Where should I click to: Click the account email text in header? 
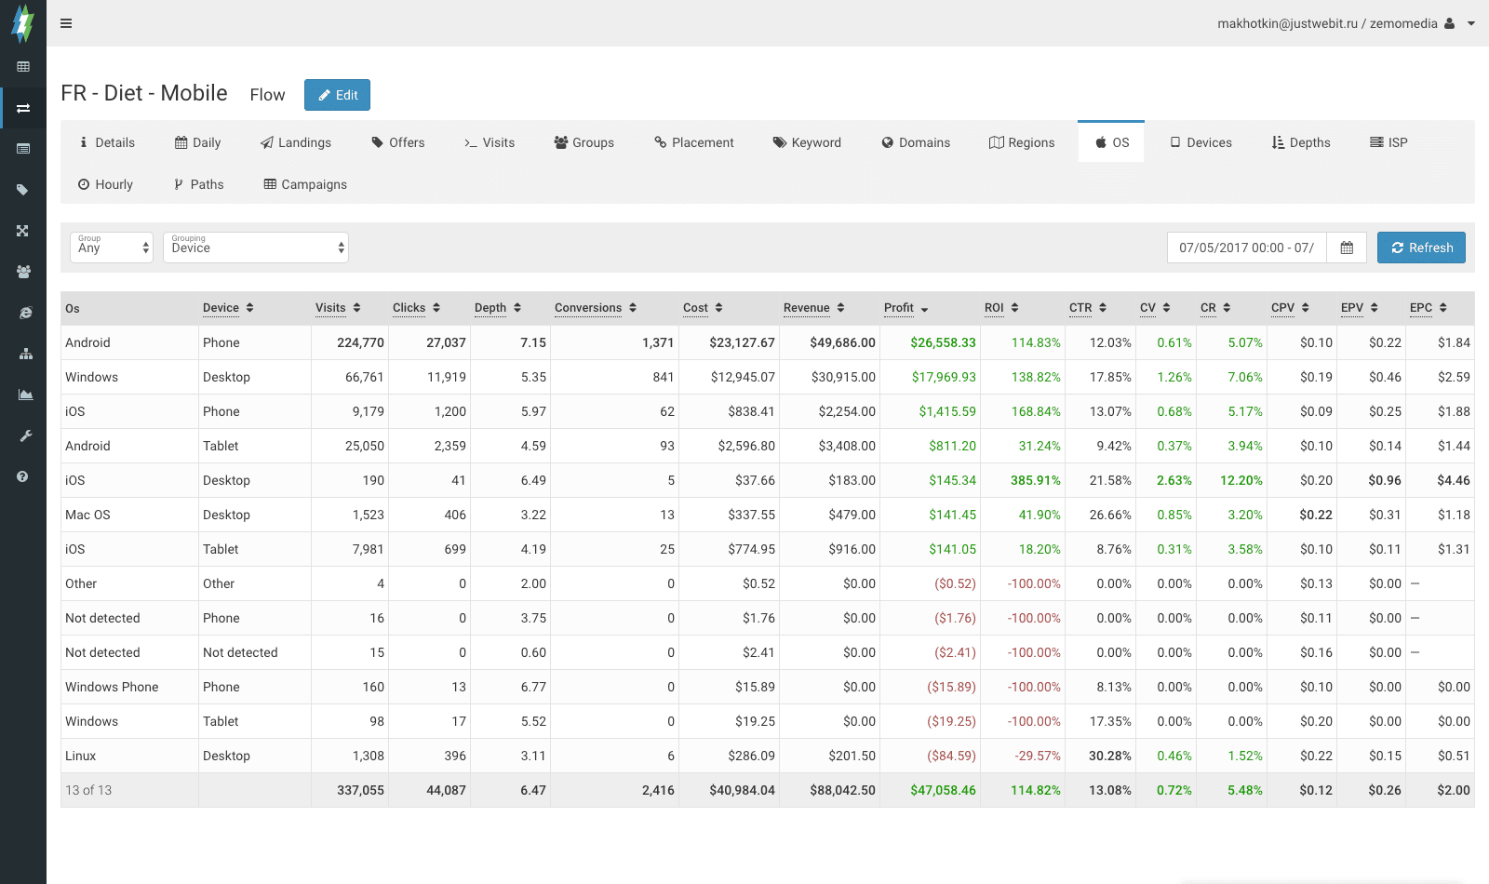tap(1327, 23)
